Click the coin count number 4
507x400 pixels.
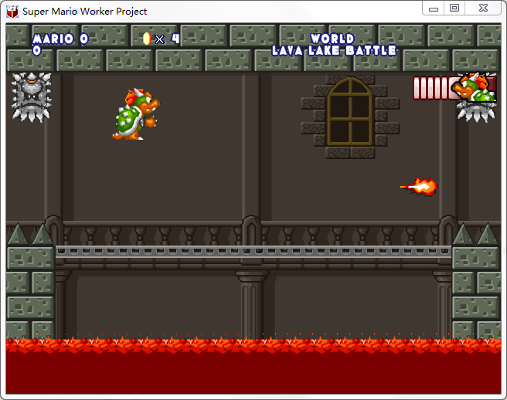click(x=175, y=39)
